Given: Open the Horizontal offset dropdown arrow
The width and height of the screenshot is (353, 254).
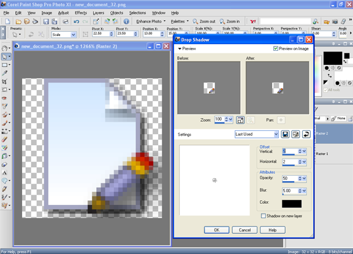Looking at the screenshot, I should pyautogui.click(x=304, y=162).
